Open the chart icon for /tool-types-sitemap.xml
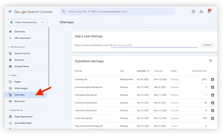The width and height of the screenshot is (223, 135). (212, 95)
